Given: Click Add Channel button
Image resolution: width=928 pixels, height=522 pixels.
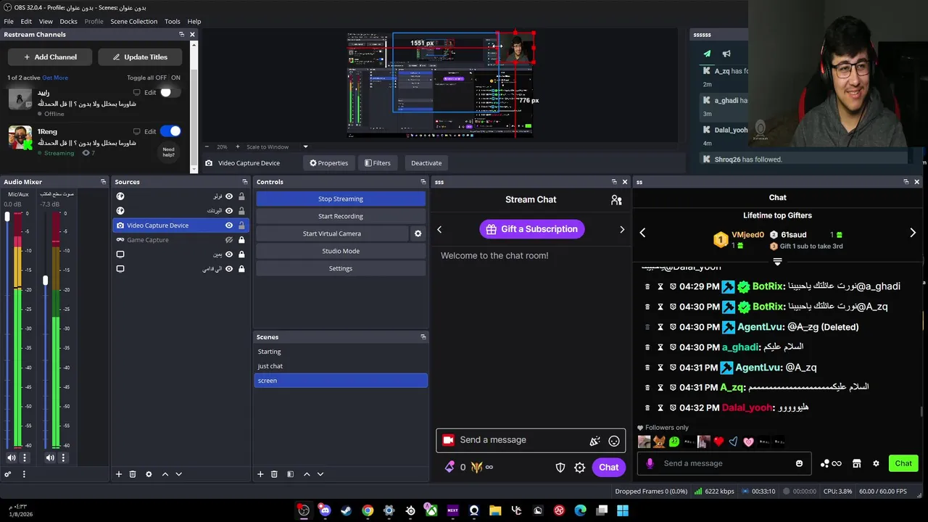Looking at the screenshot, I should (x=50, y=57).
